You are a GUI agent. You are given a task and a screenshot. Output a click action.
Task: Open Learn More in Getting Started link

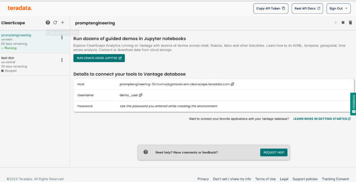tap(322, 119)
